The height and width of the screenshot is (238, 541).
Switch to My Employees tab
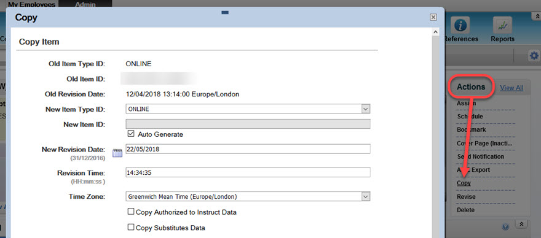[32, 4]
